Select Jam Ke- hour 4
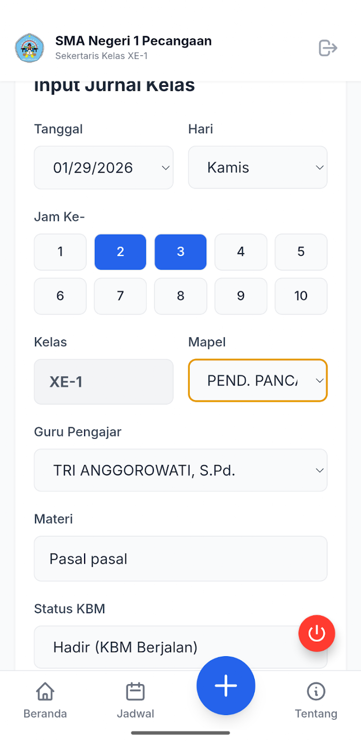This screenshot has width=361, height=744. click(x=241, y=252)
